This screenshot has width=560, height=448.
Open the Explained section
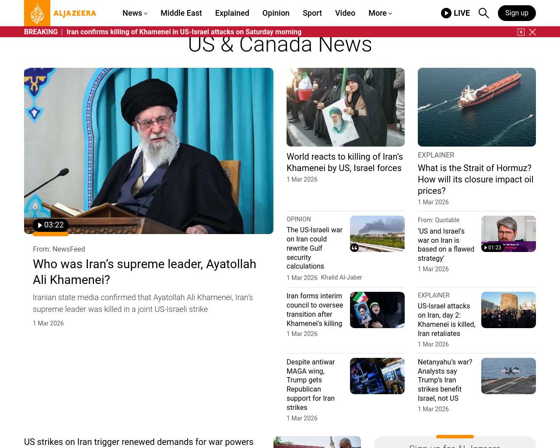232,13
